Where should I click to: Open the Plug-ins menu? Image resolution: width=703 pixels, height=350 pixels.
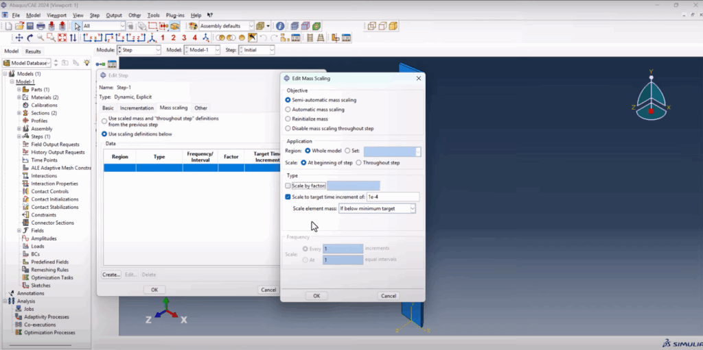(175, 15)
